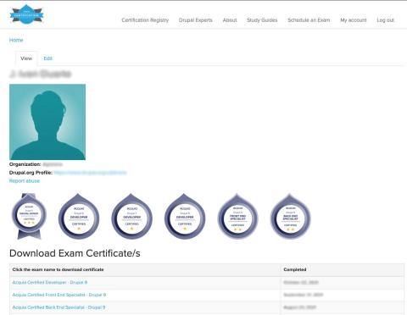
Task: Click the blurred user name heading
Action: (40, 74)
